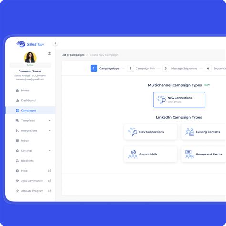
Task: Click the Templates chat icon
Action: click(x=17, y=121)
